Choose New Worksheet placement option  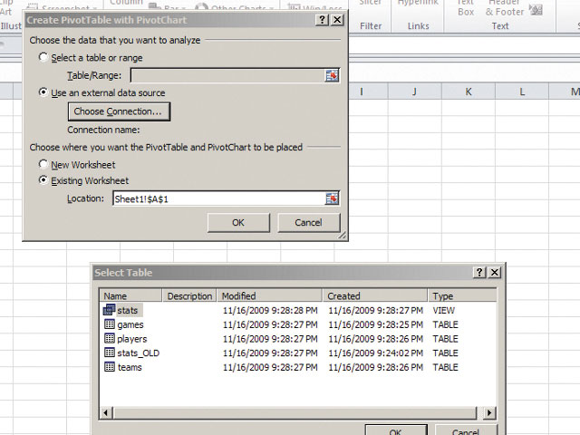(43, 165)
